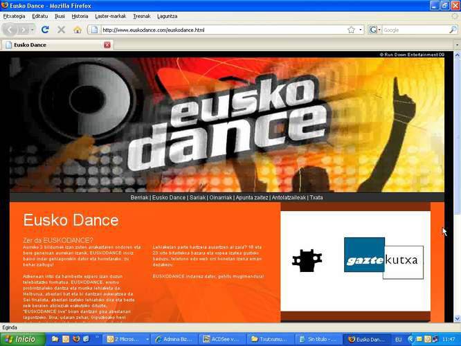Follow the Oinarriak navigation link
The width and height of the screenshot is (461, 346).
(x=221, y=197)
